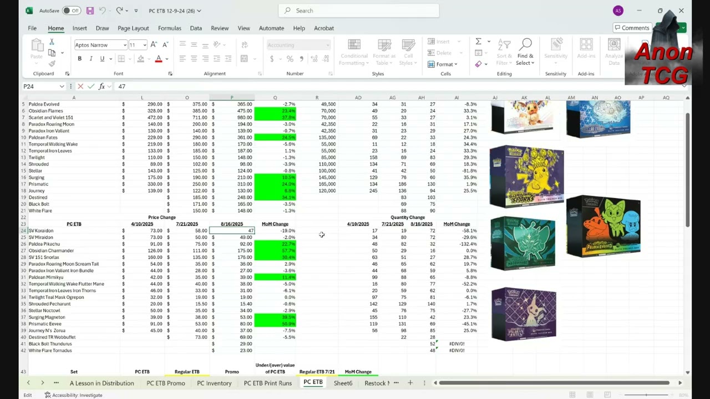This screenshot has width=710, height=399.
Task: Open the Accounting number format dropdown
Action: (x=327, y=45)
